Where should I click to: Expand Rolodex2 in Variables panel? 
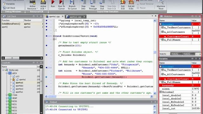click(161, 92)
